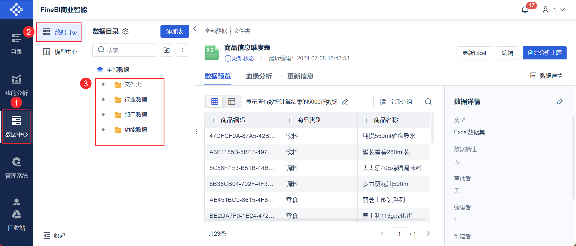This screenshot has height=246, width=576.
Task: Switch to the layout preview view
Action: tap(232, 102)
